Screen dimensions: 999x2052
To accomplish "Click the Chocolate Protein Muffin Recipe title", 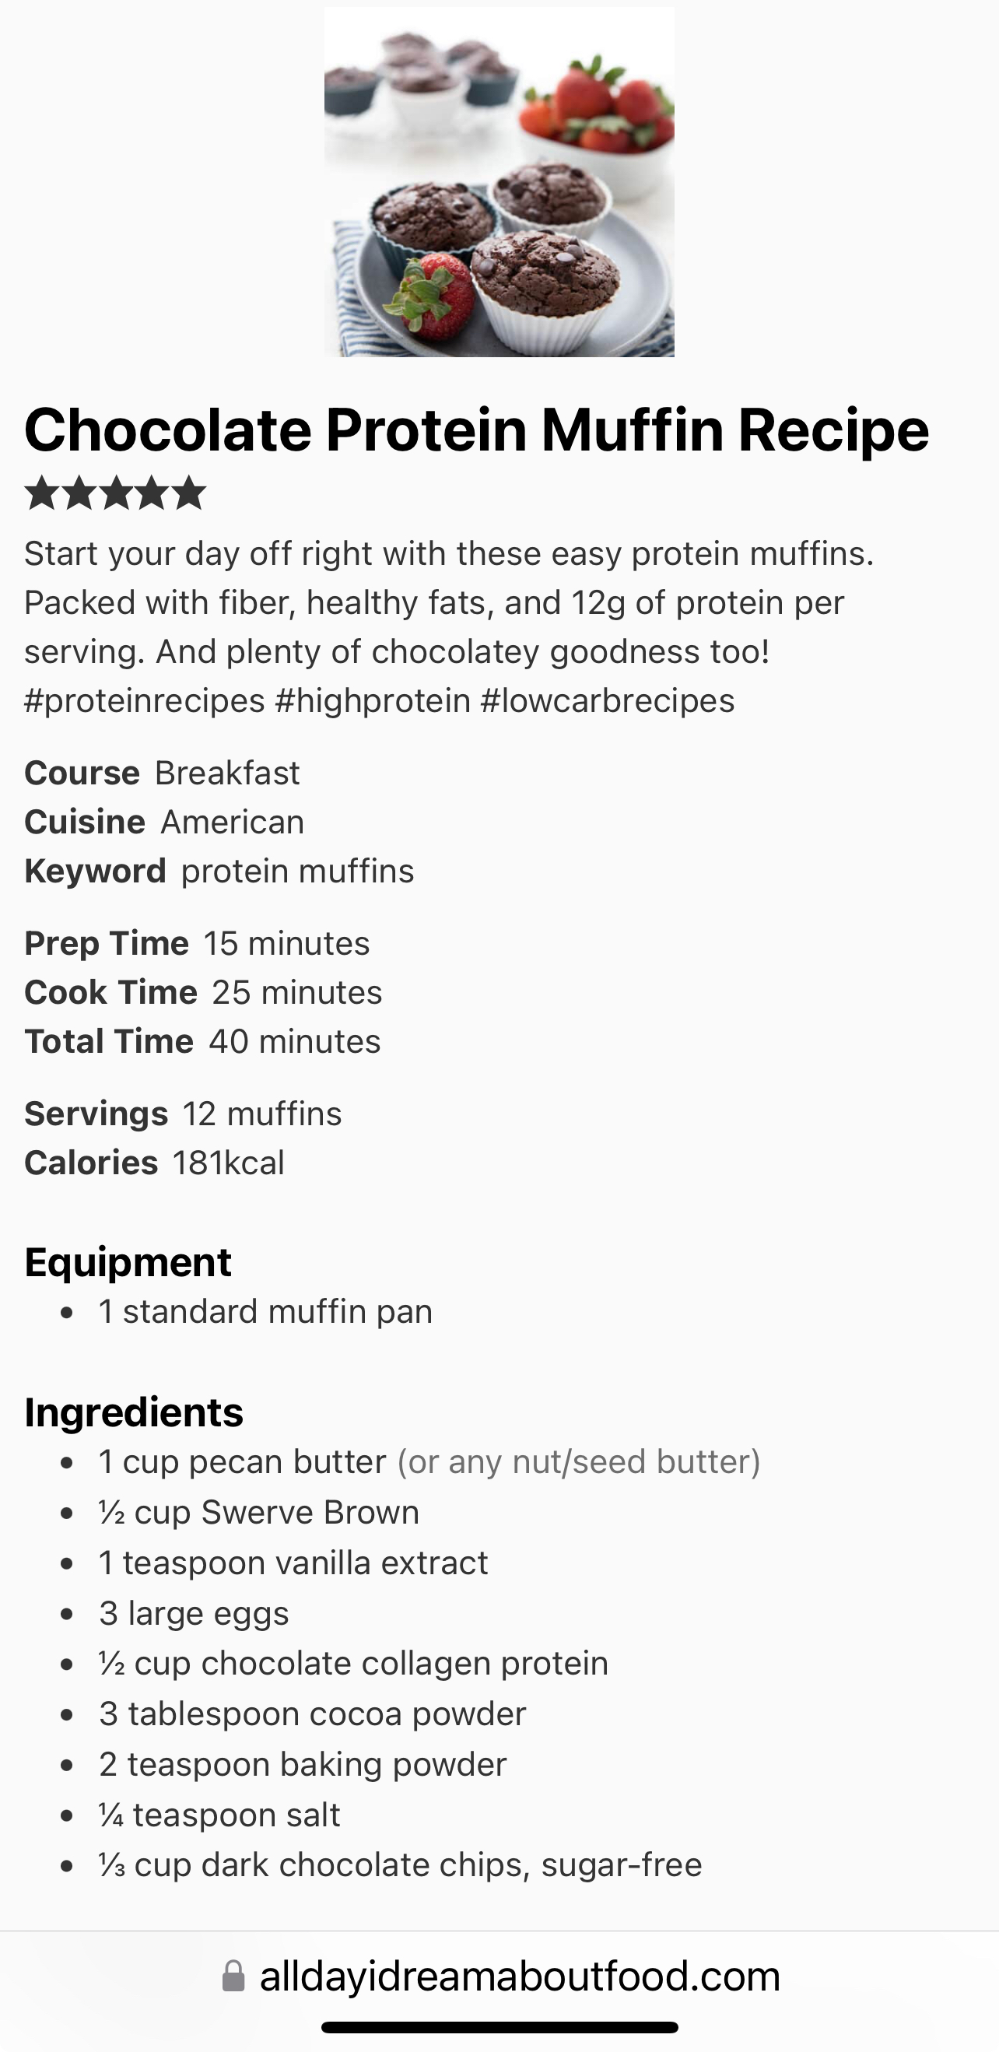I will pos(476,430).
